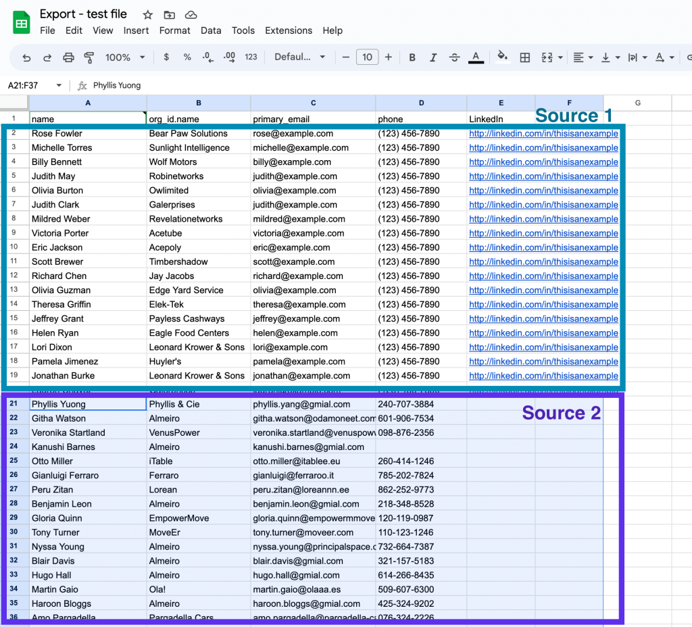Open the cell borders tool

(524, 57)
